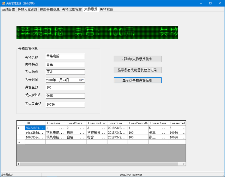Click the 显示所有失物悬赏信息记录 button

pyautogui.click(x=137, y=70)
